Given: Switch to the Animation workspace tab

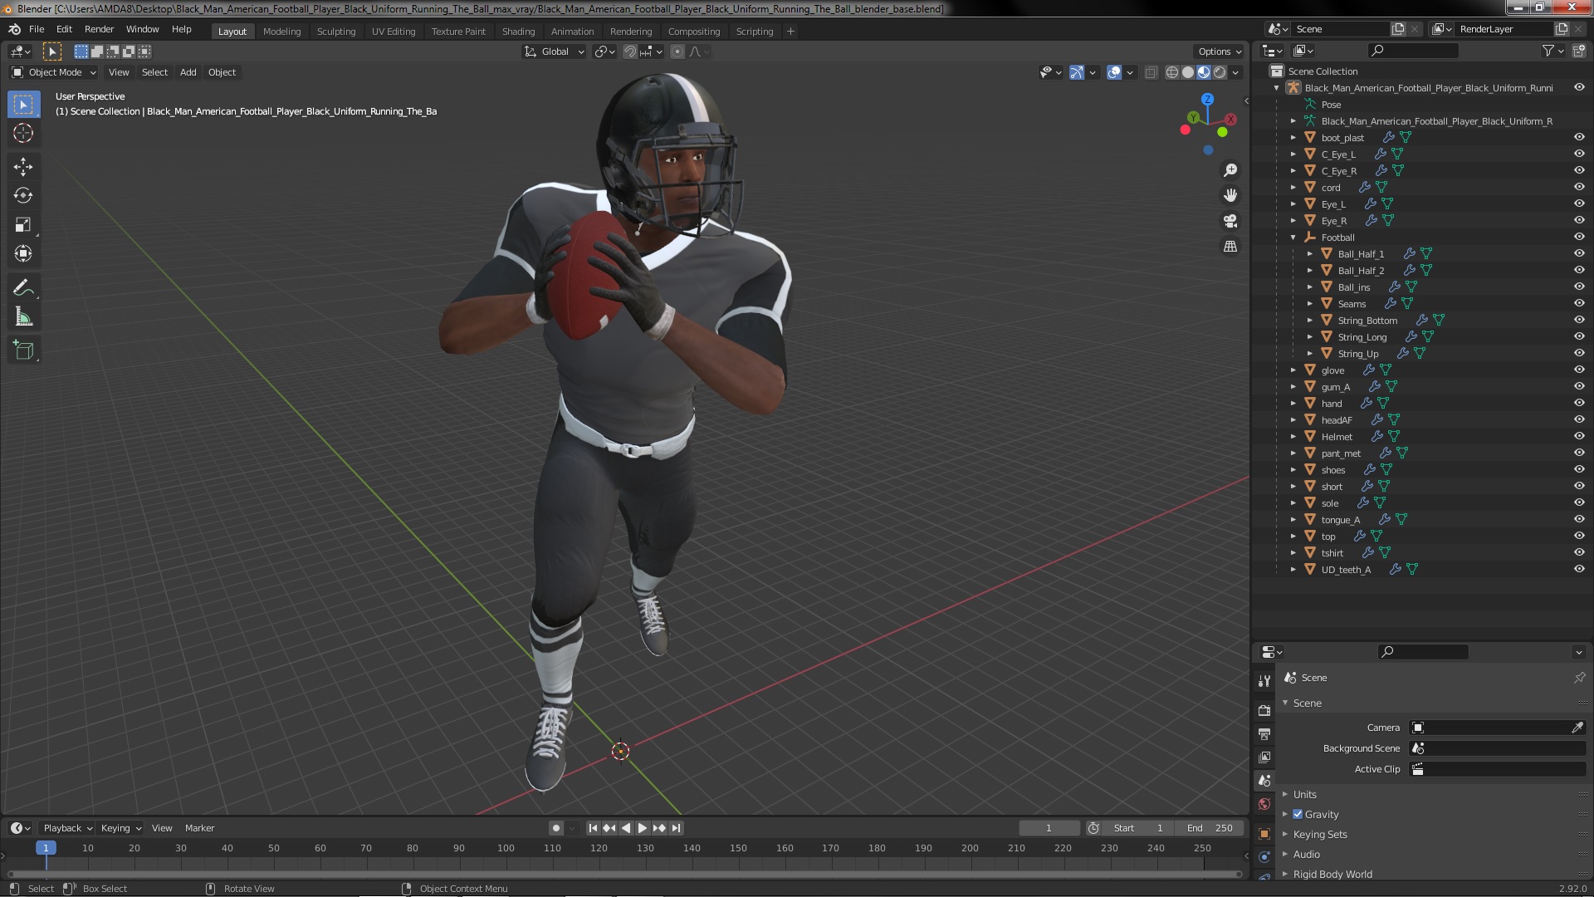Looking at the screenshot, I should click(x=572, y=32).
